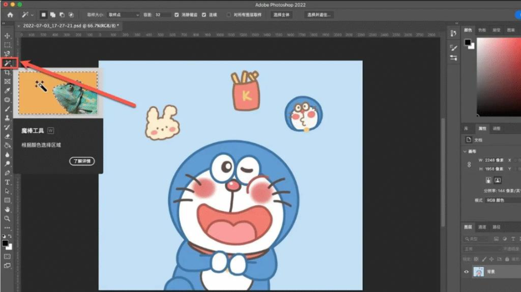
Task: Click the canvas height field 1958
Action: (494, 169)
